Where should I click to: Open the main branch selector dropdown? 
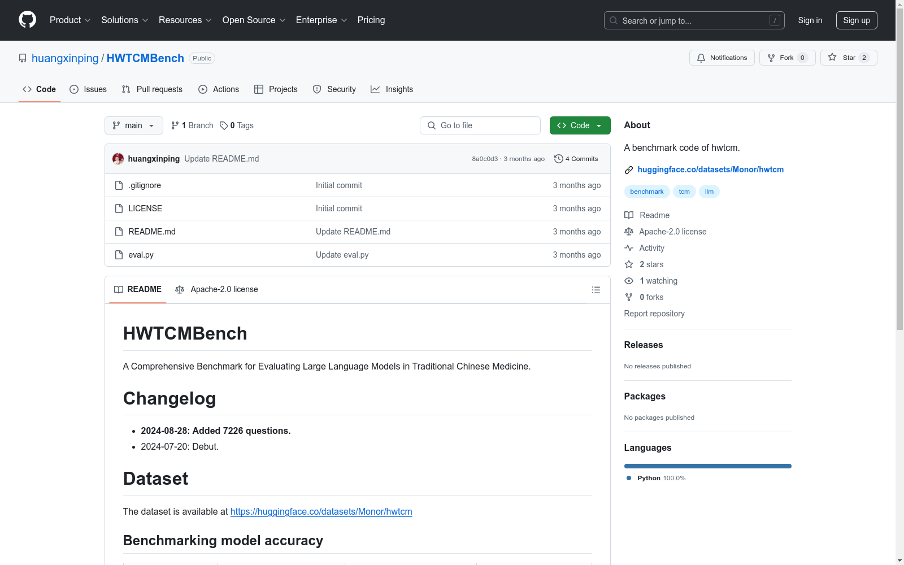[134, 125]
